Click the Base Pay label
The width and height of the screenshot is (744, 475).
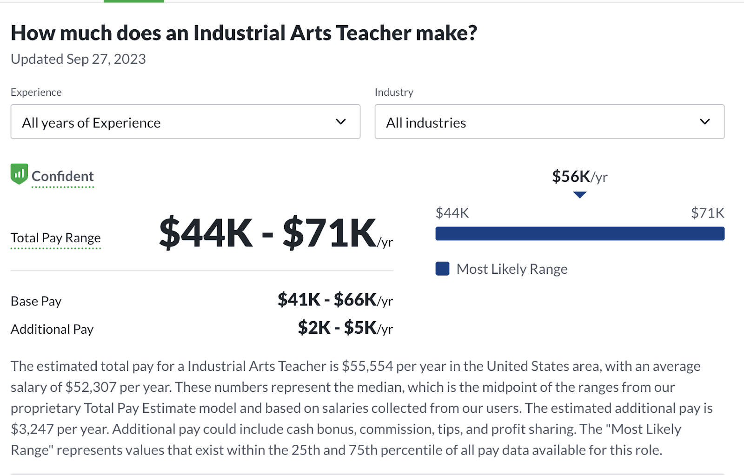36,301
